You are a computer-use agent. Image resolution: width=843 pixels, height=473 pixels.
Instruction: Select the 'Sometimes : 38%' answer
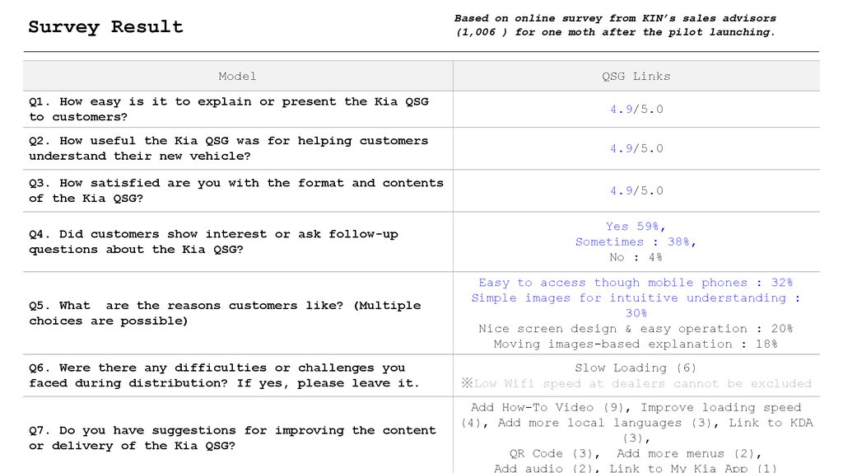pos(636,242)
